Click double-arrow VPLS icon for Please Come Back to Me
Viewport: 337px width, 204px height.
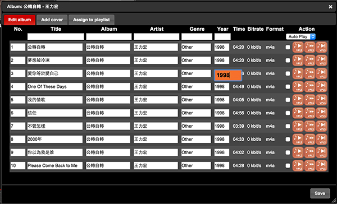coord(309,165)
